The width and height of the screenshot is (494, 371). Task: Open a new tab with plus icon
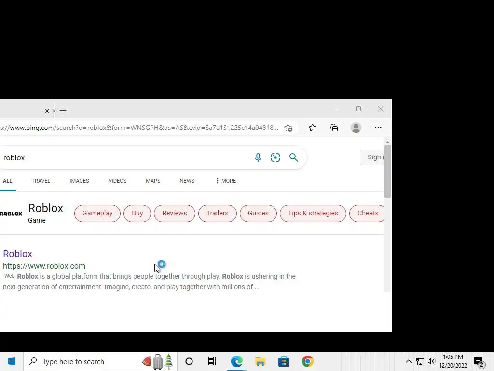point(63,111)
